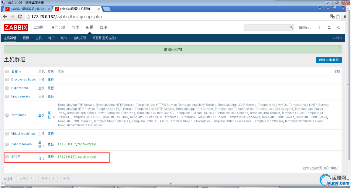Click the 创建主机群组 button

(x=329, y=60)
